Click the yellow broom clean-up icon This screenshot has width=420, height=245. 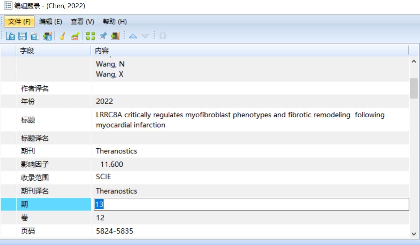point(62,36)
